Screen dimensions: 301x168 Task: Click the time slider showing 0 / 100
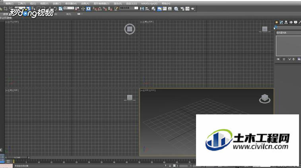tap(17, 157)
